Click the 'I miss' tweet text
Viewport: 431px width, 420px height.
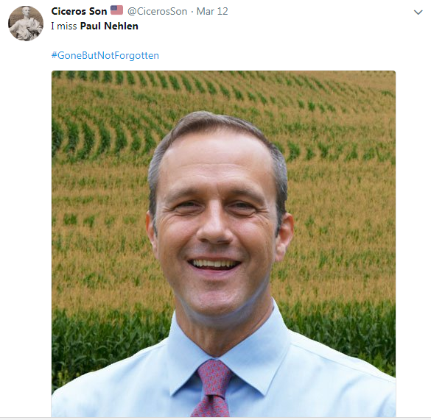(64, 26)
